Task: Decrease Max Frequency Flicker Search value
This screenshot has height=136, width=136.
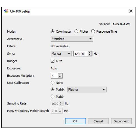Action: pyautogui.click(x=60, y=112)
